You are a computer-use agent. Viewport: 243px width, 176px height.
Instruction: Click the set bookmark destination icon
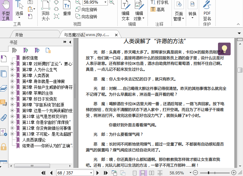pos(37,50)
